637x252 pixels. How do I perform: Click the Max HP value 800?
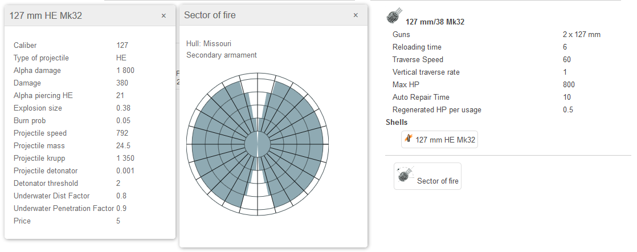pos(569,85)
